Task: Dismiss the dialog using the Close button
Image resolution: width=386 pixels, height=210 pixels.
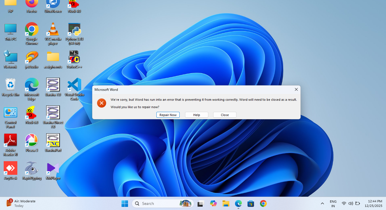Action: tap(225, 115)
